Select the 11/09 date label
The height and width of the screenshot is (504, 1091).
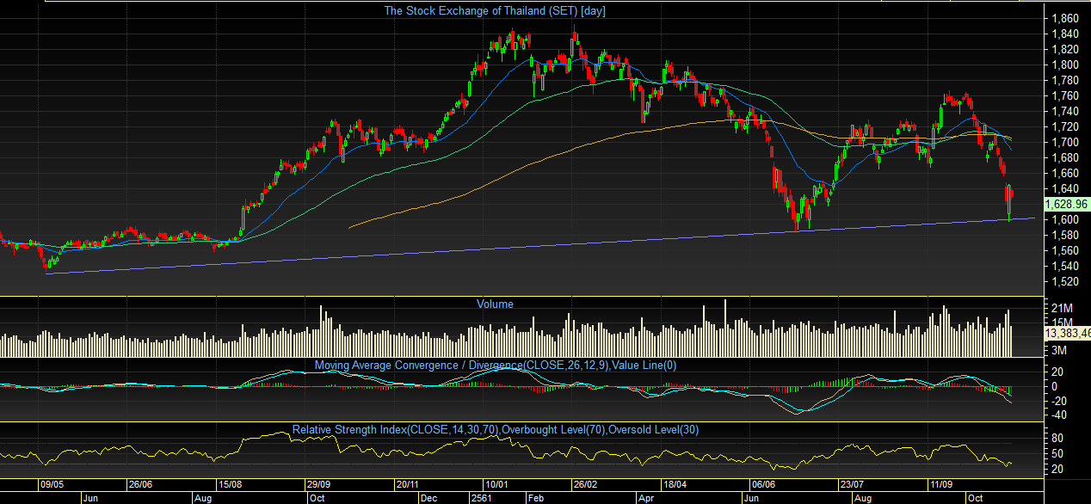click(941, 484)
